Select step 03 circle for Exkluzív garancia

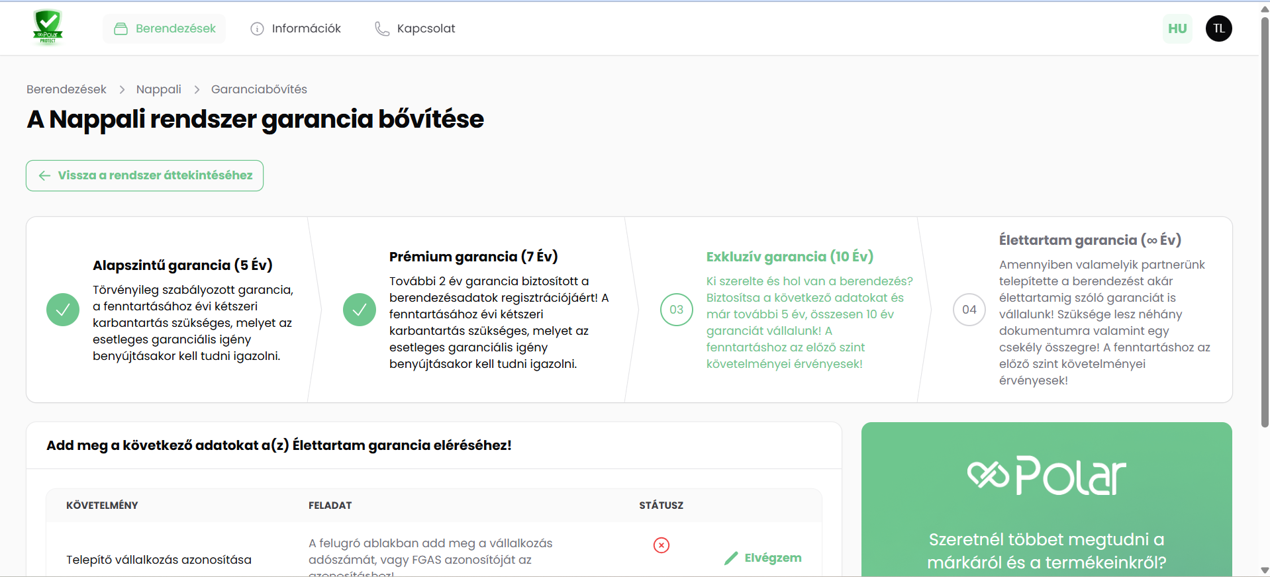point(676,310)
